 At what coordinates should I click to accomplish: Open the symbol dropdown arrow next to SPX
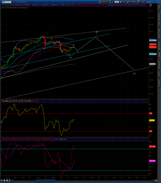[x=12, y=2]
